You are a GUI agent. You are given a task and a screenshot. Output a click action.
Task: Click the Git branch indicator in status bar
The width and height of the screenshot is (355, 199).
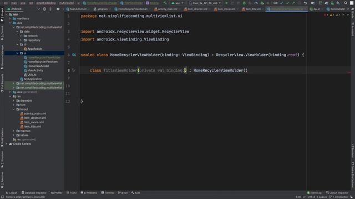[339, 197]
